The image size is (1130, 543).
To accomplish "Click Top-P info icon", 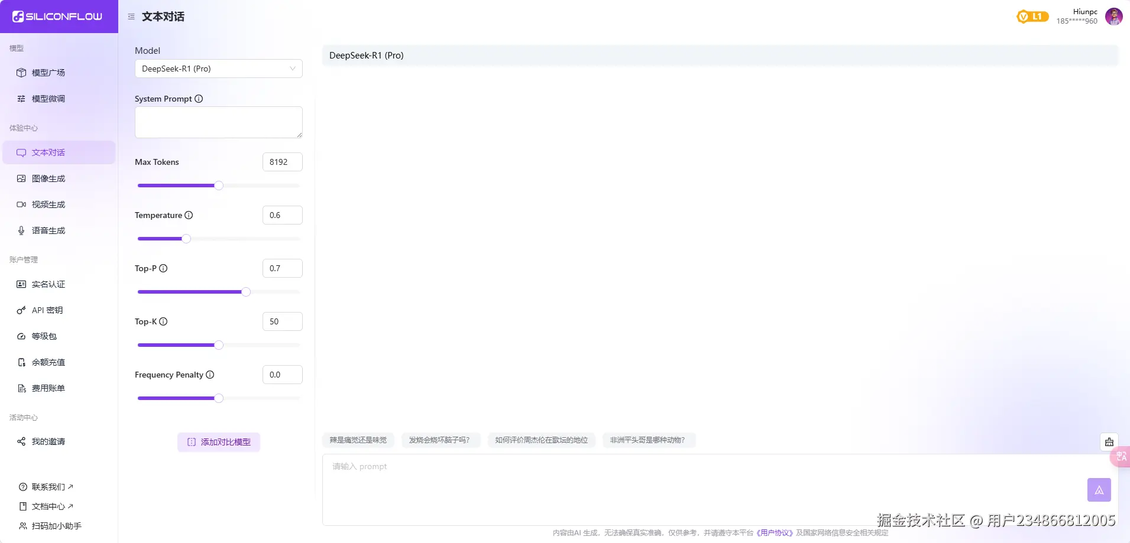I will [x=163, y=268].
